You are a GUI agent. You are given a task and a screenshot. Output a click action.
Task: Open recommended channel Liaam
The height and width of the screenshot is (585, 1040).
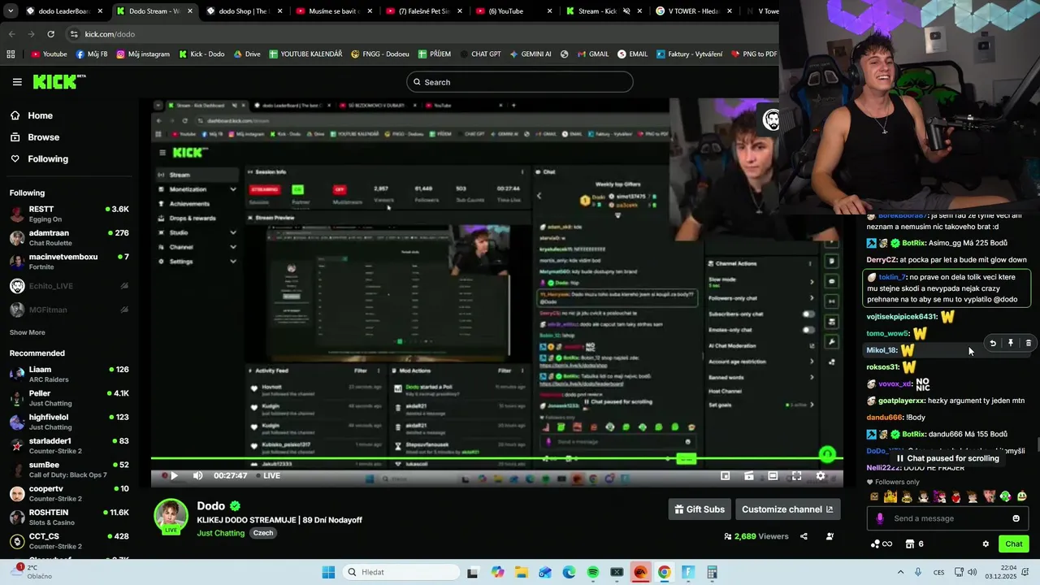tap(68, 374)
